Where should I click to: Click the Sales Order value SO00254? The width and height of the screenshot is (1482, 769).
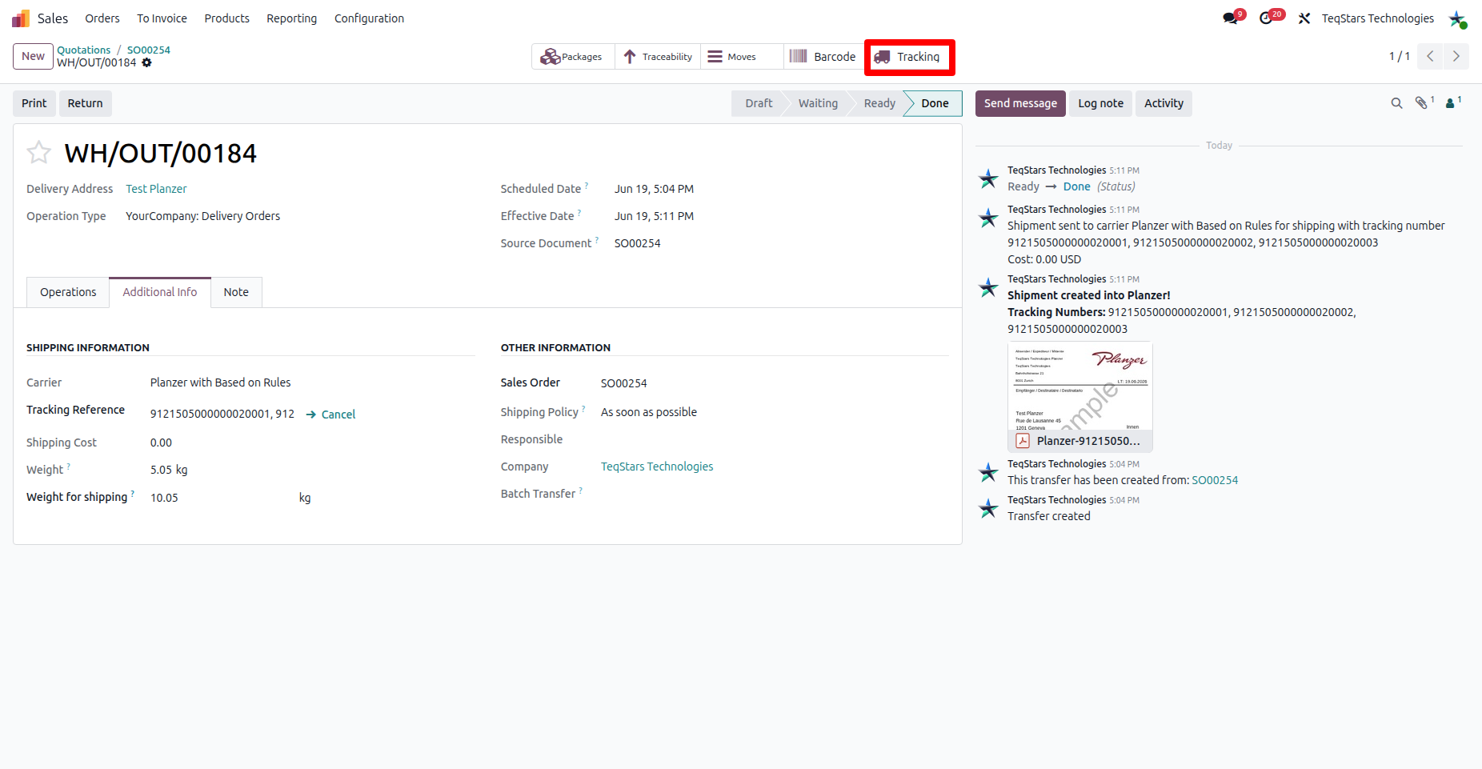pos(624,383)
